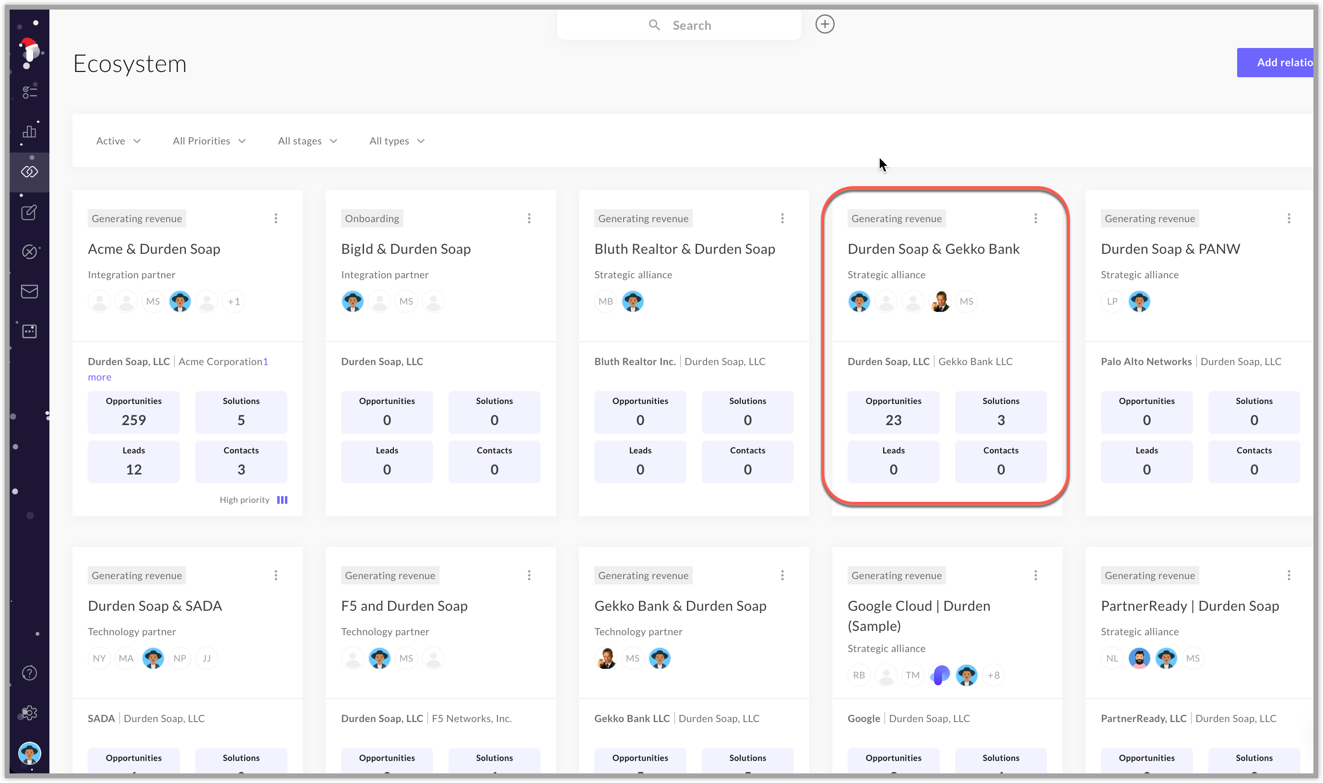Open the All types dropdown

coord(396,141)
